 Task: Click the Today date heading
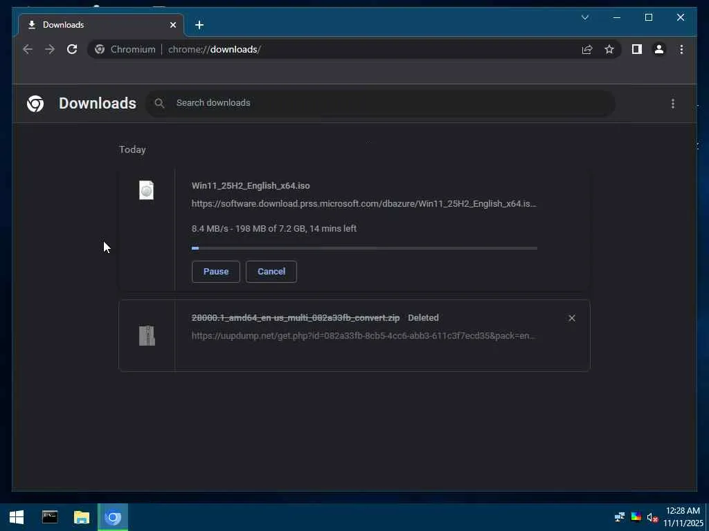(132, 149)
